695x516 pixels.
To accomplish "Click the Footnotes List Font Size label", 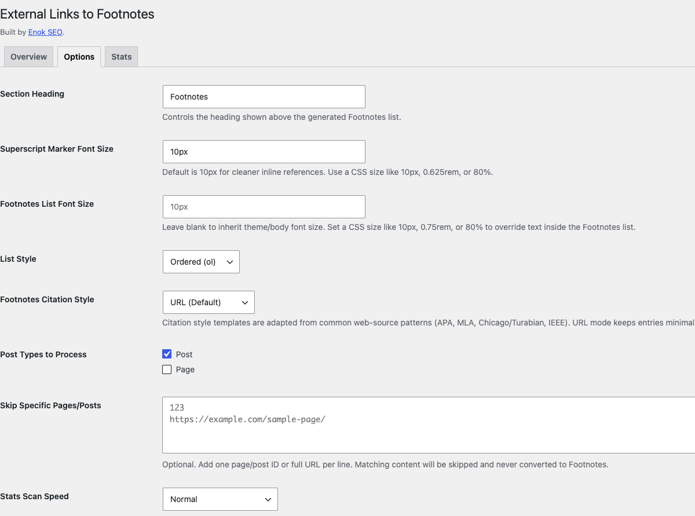I will coord(47,204).
